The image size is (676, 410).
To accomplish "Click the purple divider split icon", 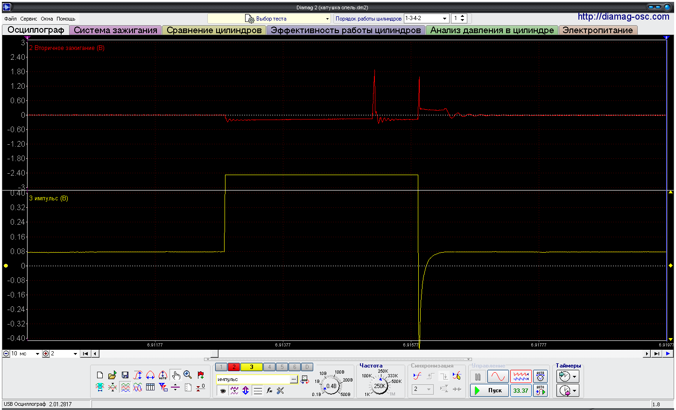I will coord(176,387).
